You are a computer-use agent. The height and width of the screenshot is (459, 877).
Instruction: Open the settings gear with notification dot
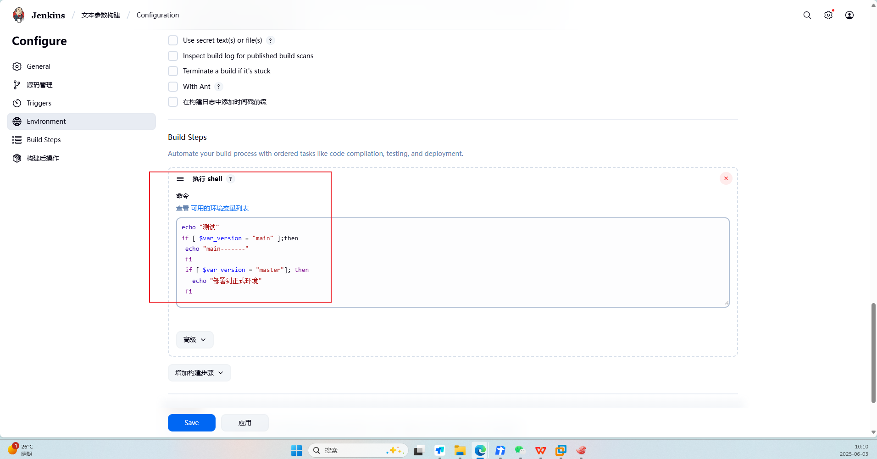828,15
